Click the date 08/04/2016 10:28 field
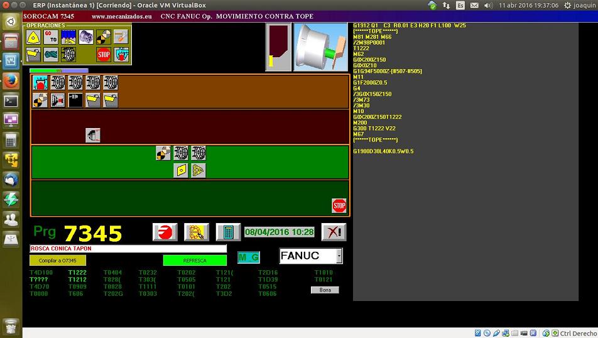Image resolution: width=598 pixels, height=338 pixels. tap(279, 232)
